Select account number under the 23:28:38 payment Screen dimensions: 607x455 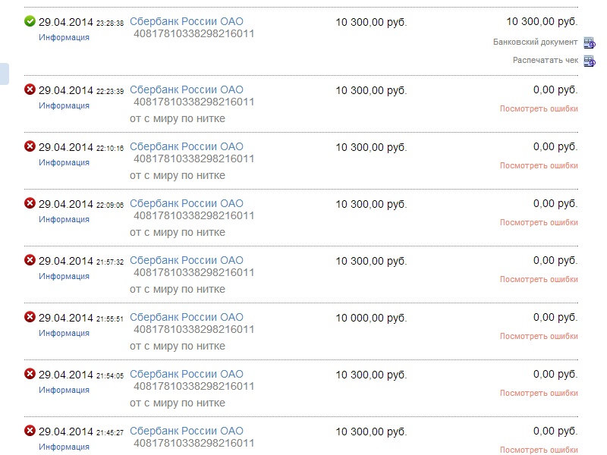coord(194,34)
